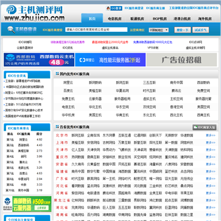Click 第10名 商务中国 in ranking table

24,190
